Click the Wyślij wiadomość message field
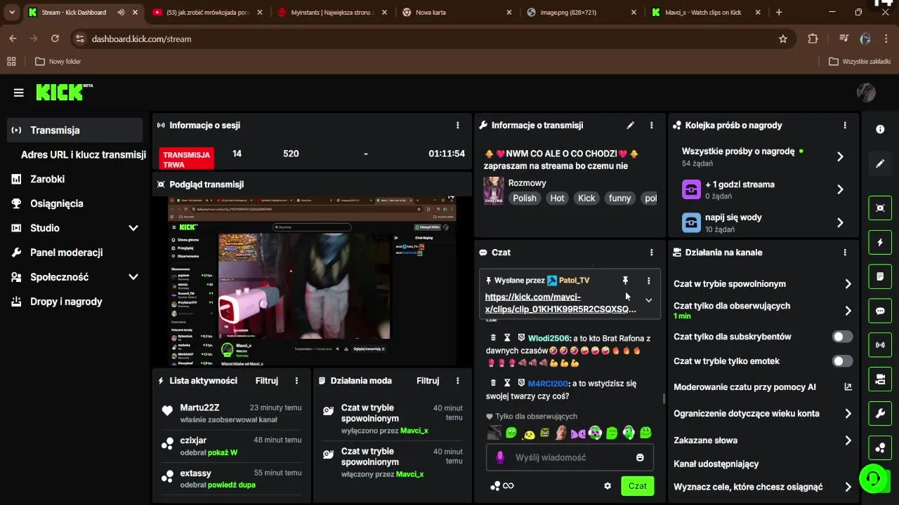This screenshot has height=505, width=899. [570, 457]
